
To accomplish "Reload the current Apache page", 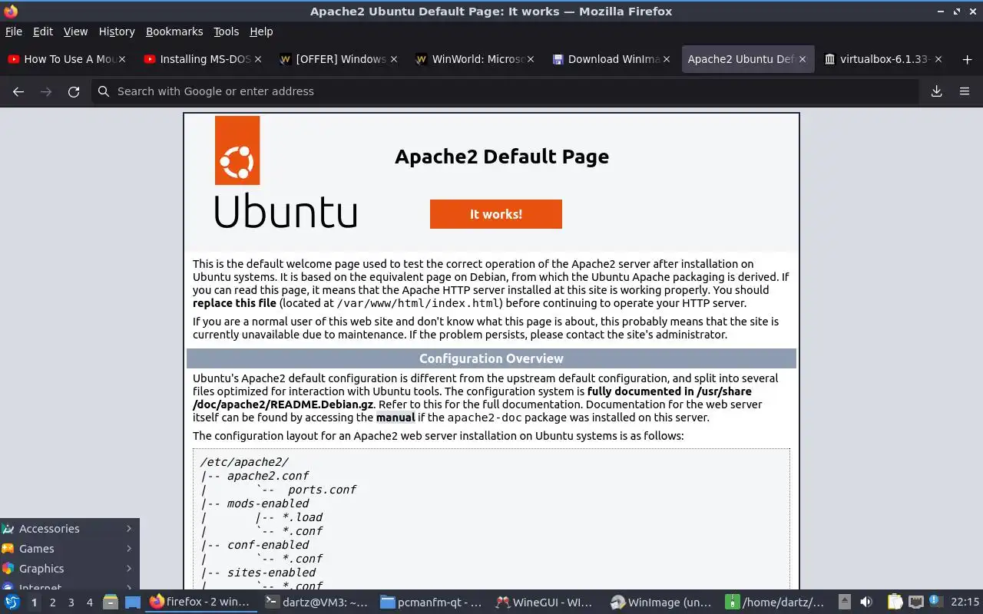I will (74, 91).
